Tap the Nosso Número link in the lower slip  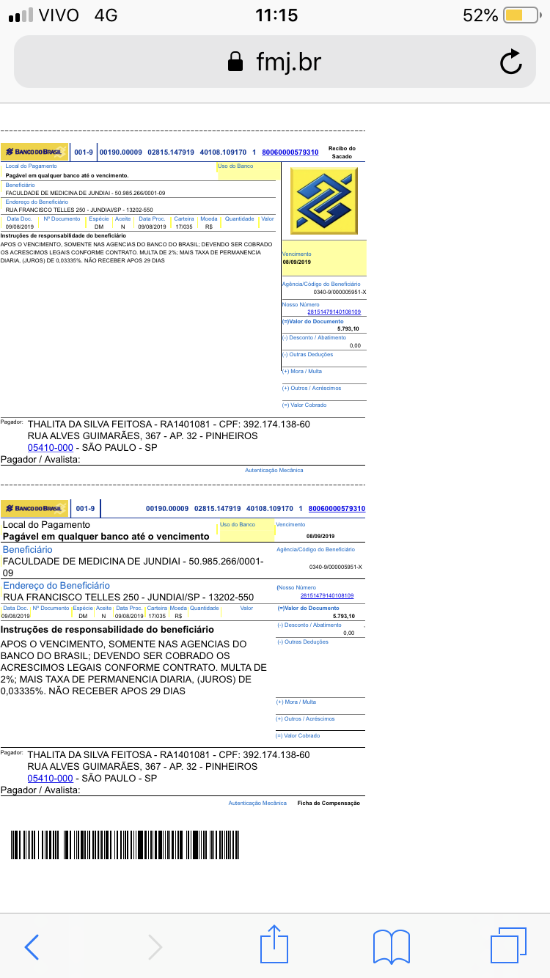pos(327,595)
